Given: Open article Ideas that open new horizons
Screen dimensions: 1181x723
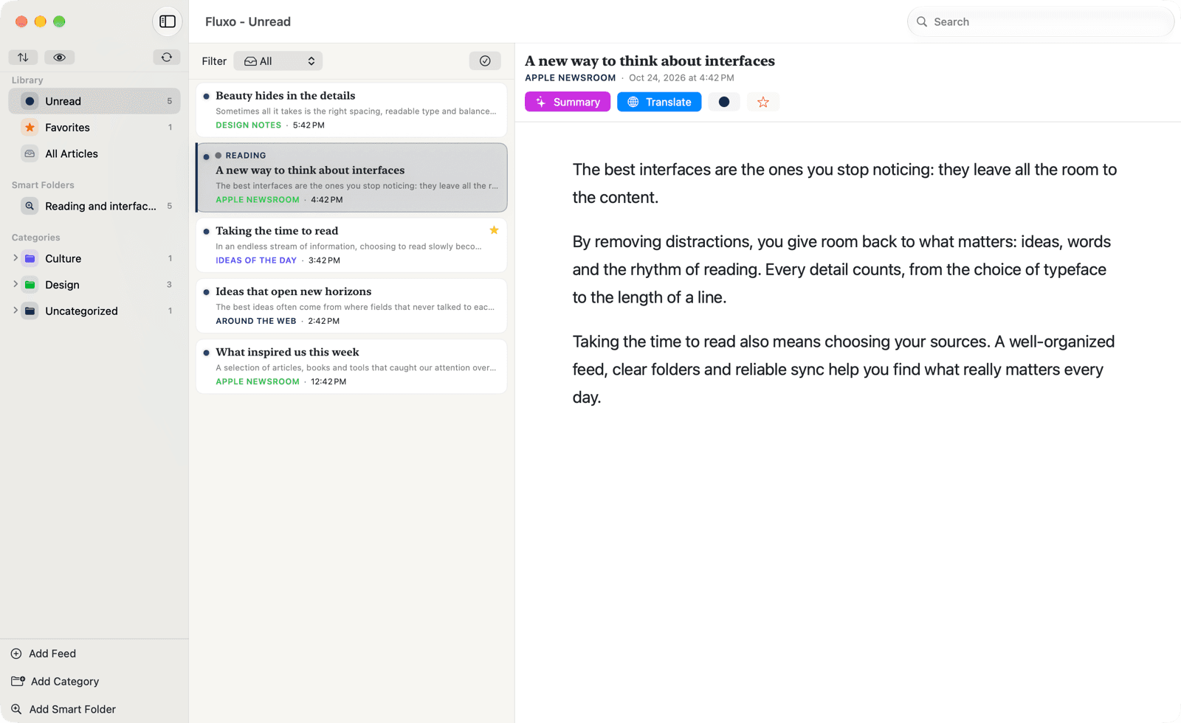Looking at the screenshot, I should [351, 305].
